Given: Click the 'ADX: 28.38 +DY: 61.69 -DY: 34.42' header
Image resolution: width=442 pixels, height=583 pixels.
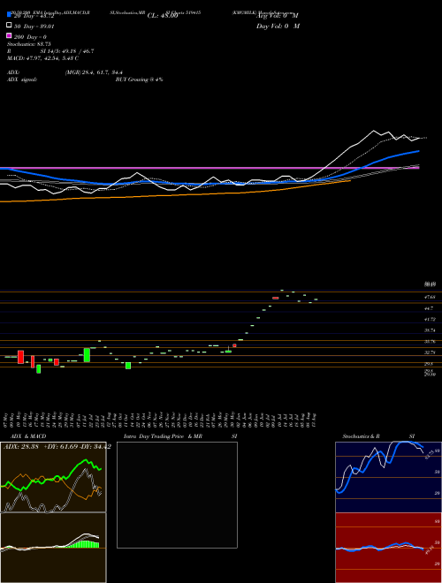Looking at the screenshot, I should 57,447.
